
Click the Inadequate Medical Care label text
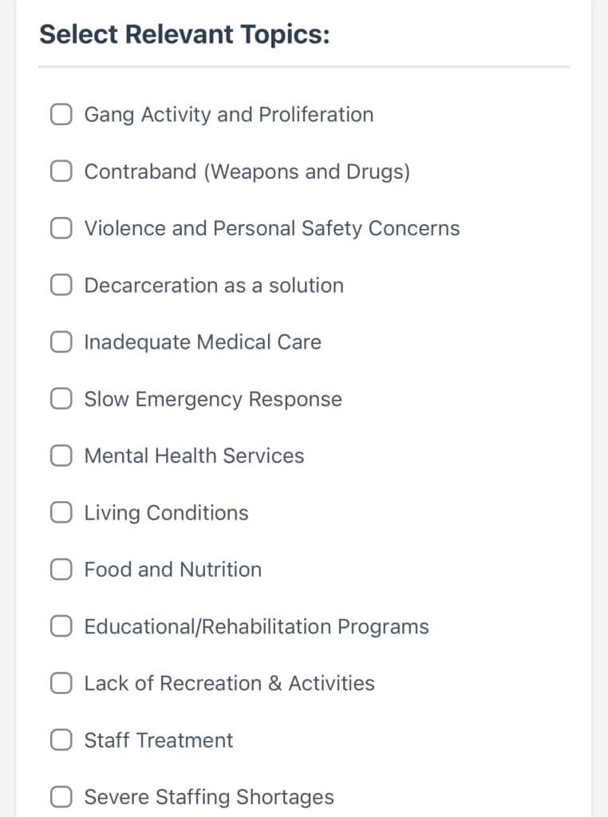tap(203, 341)
